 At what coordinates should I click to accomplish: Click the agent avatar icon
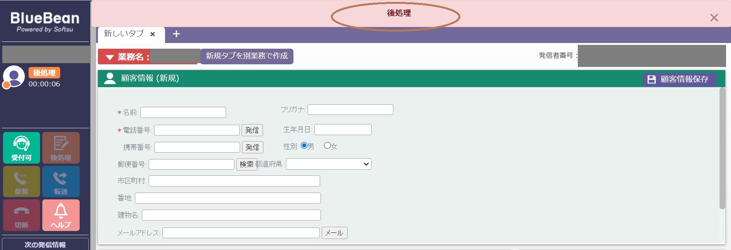14,76
